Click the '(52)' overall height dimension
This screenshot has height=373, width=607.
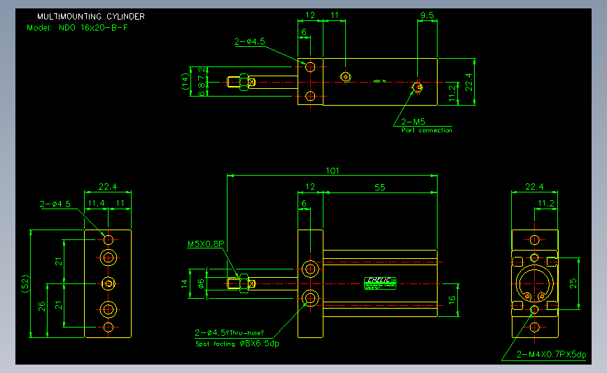[x=25, y=283]
